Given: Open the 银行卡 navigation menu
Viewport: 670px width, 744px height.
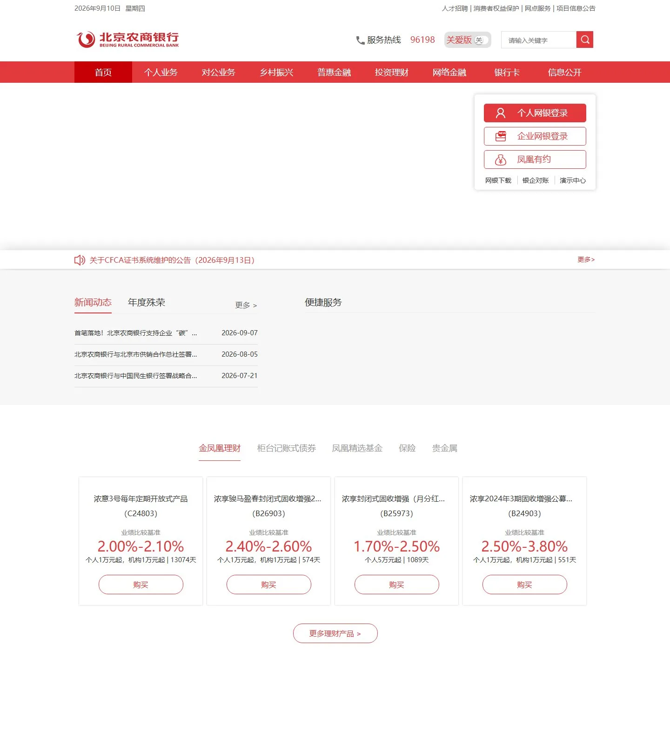Looking at the screenshot, I should pyautogui.click(x=507, y=72).
